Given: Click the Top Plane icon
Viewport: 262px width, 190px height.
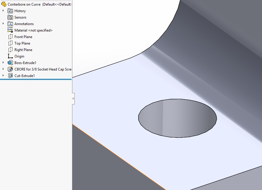Looking at the screenshot, I should pyautogui.click(x=10, y=43).
